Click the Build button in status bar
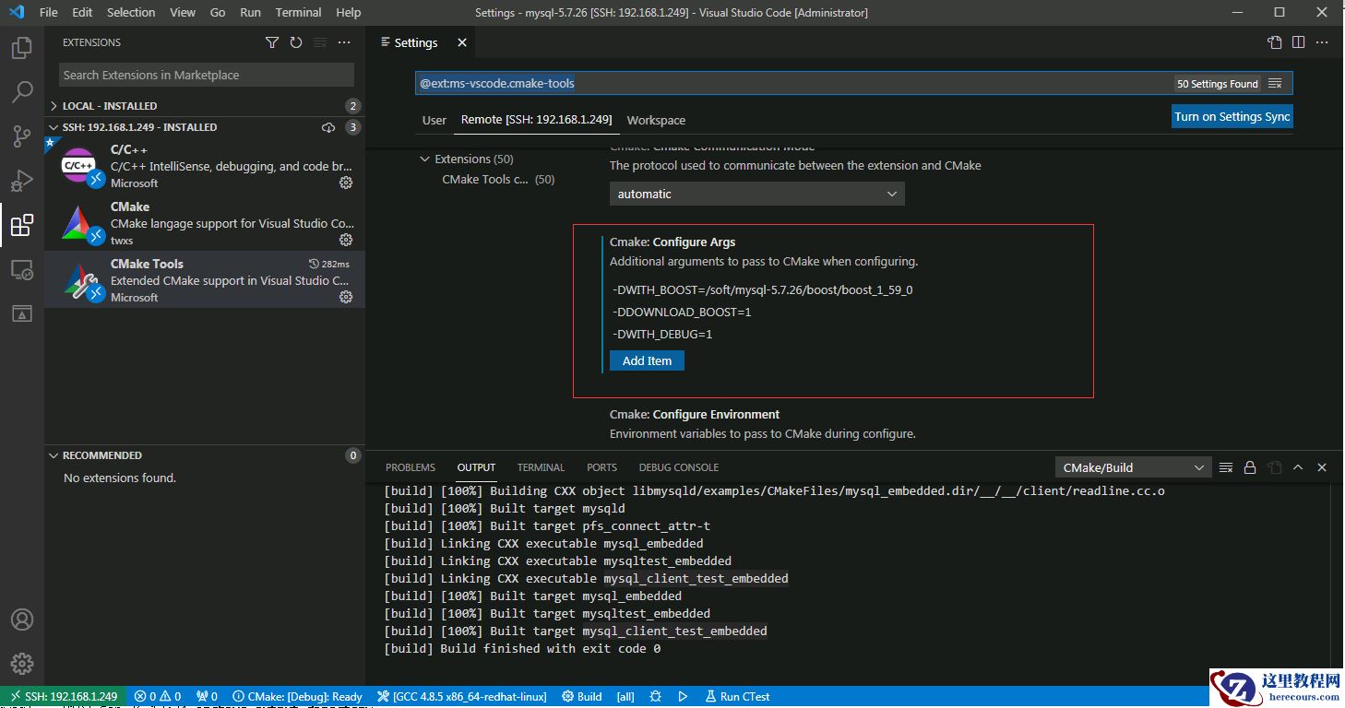The image size is (1345, 708). [x=582, y=697]
